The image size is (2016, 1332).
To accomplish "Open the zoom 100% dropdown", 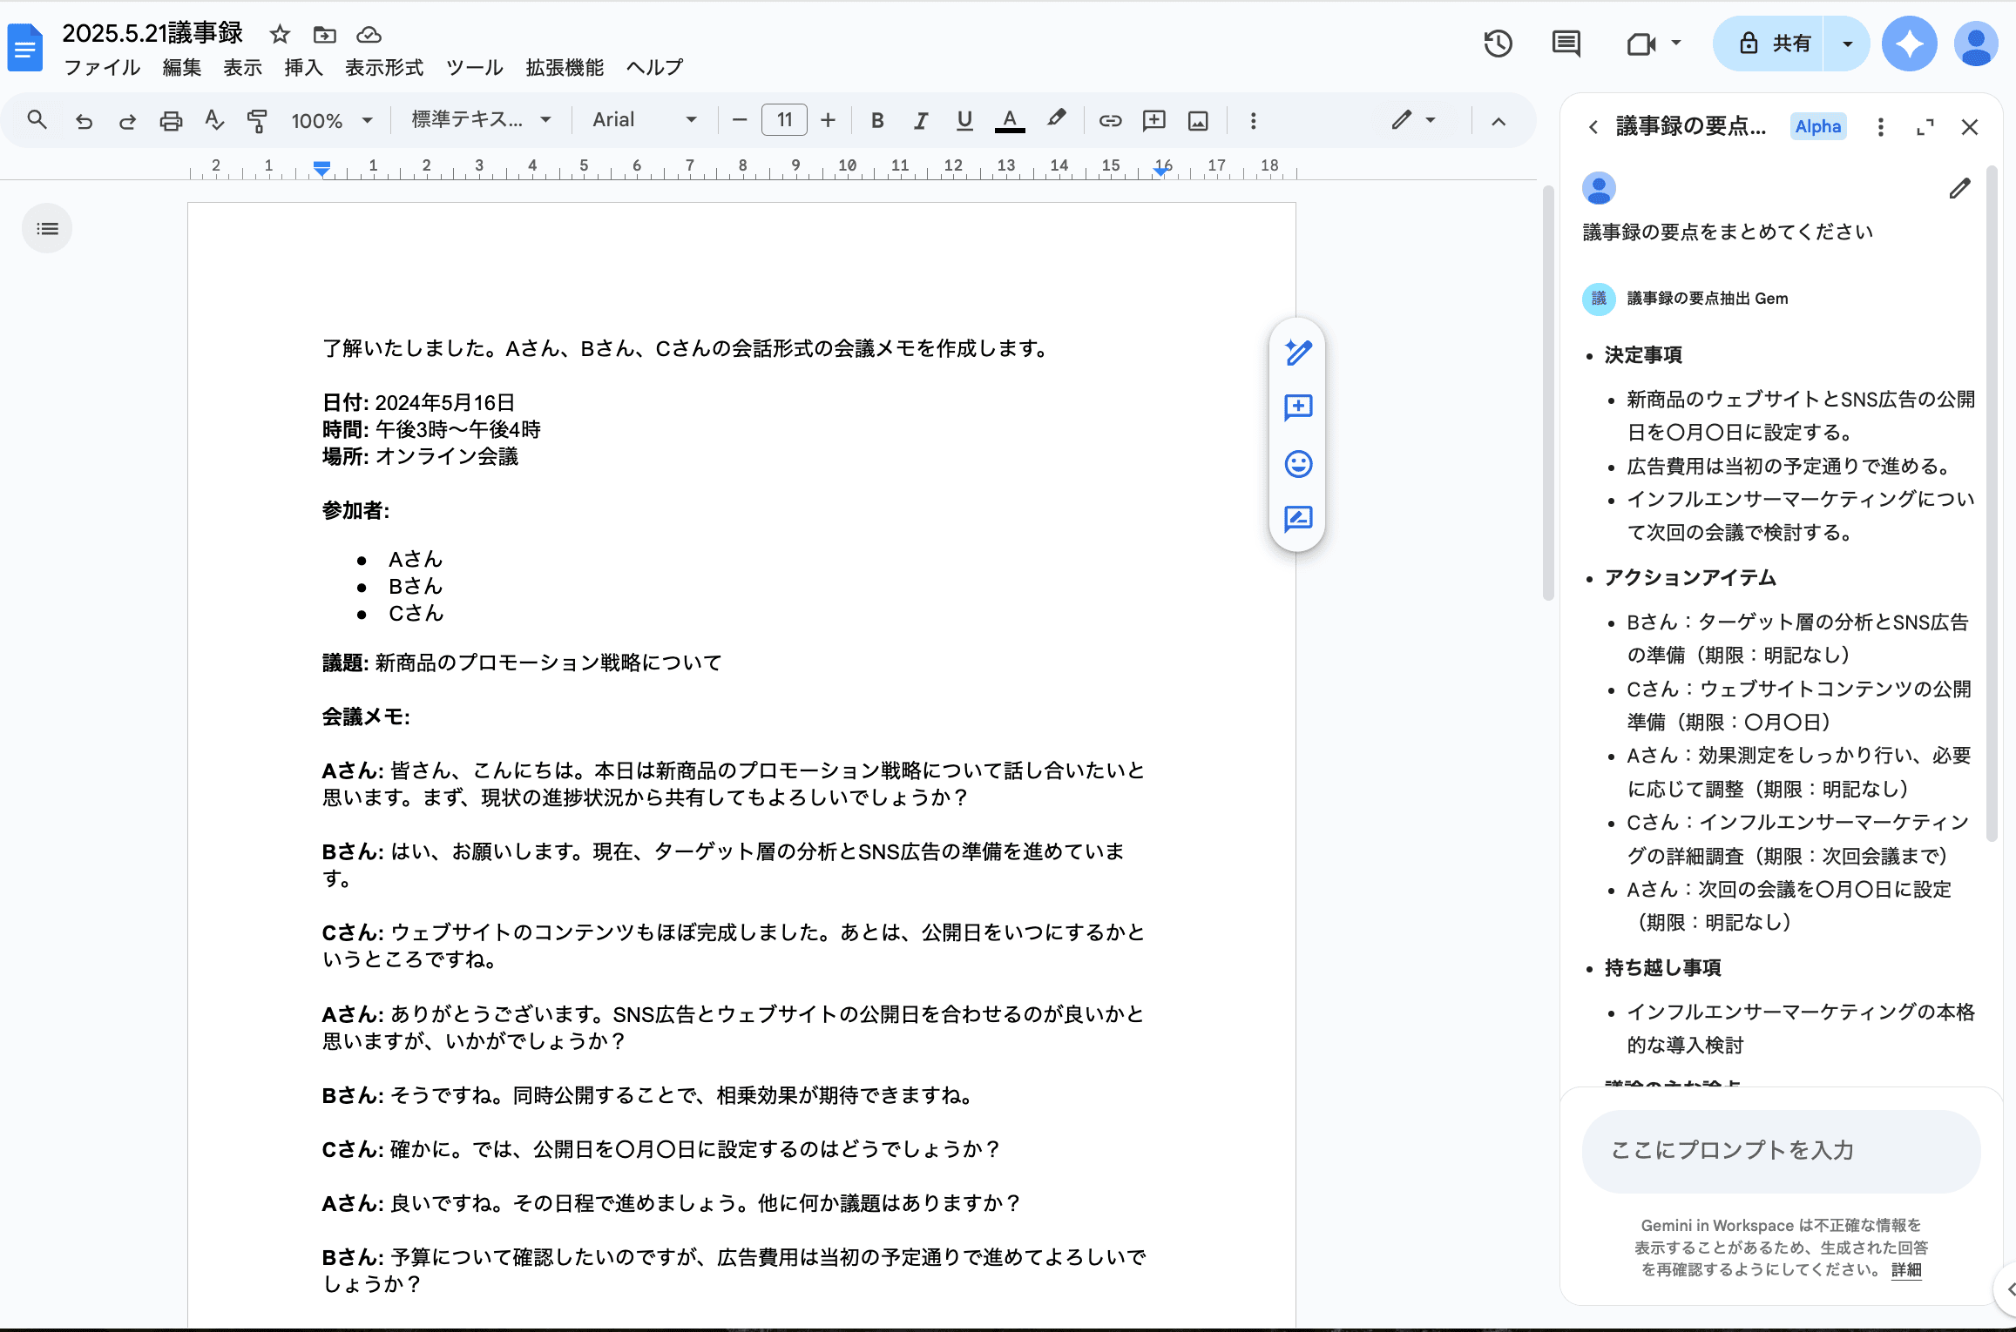I will coord(332,121).
